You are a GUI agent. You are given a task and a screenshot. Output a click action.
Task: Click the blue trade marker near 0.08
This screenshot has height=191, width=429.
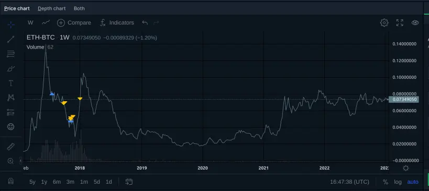(x=52, y=94)
